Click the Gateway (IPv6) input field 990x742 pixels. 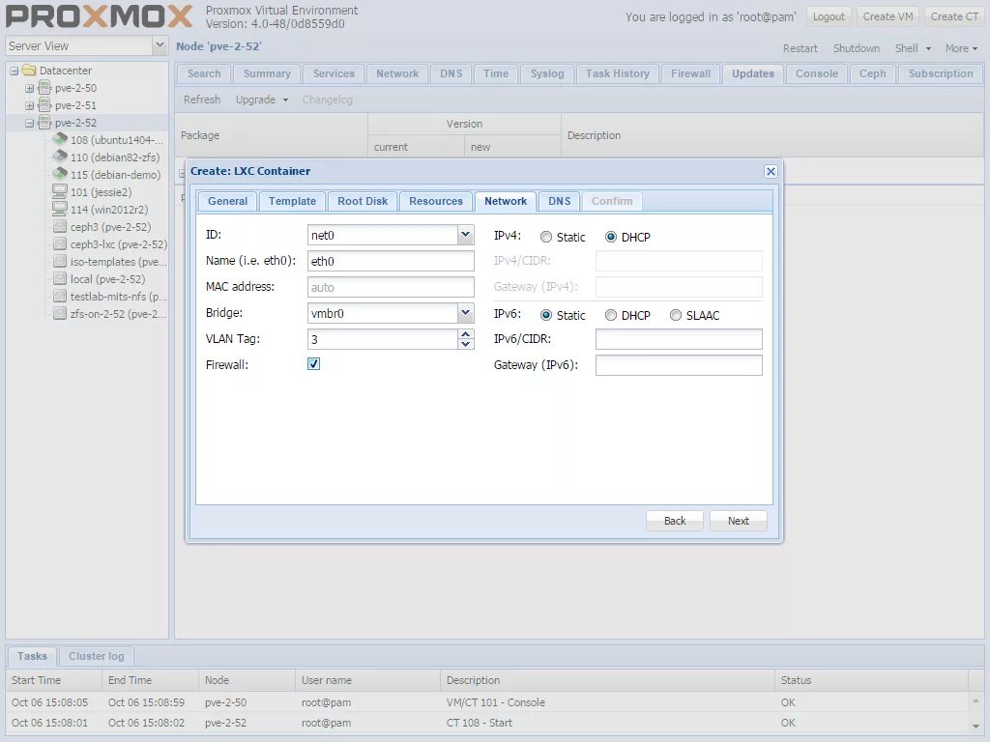coord(679,364)
